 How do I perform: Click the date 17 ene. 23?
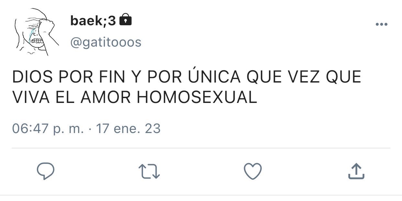128,129
